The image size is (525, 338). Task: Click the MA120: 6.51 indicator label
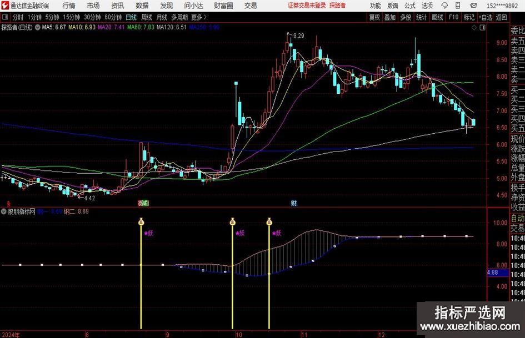point(172,27)
